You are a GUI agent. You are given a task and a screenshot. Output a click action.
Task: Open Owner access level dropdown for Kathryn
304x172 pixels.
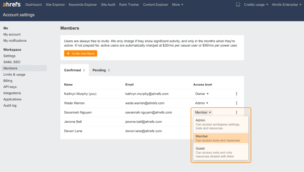[x=202, y=94]
